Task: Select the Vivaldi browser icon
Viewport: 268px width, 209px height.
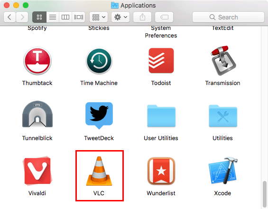Action: tap(38, 171)
